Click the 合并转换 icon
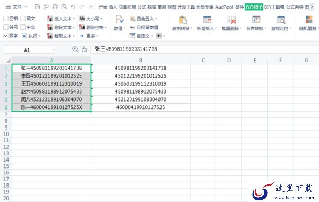This screenshot has width=319, height=202. point(256,20)
